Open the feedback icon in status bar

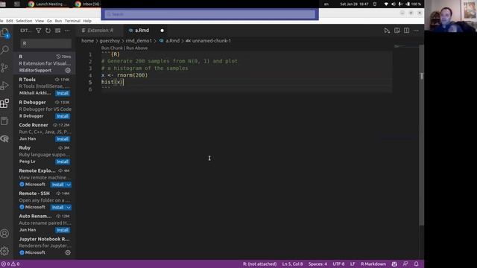405,264
